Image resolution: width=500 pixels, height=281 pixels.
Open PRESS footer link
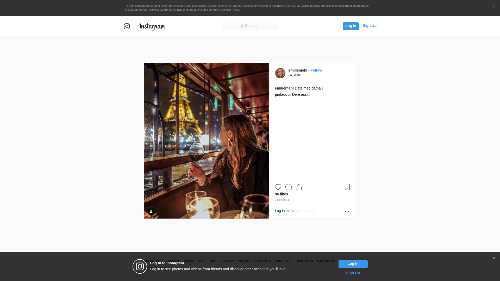pyautogui.click(x=189, y=261)
